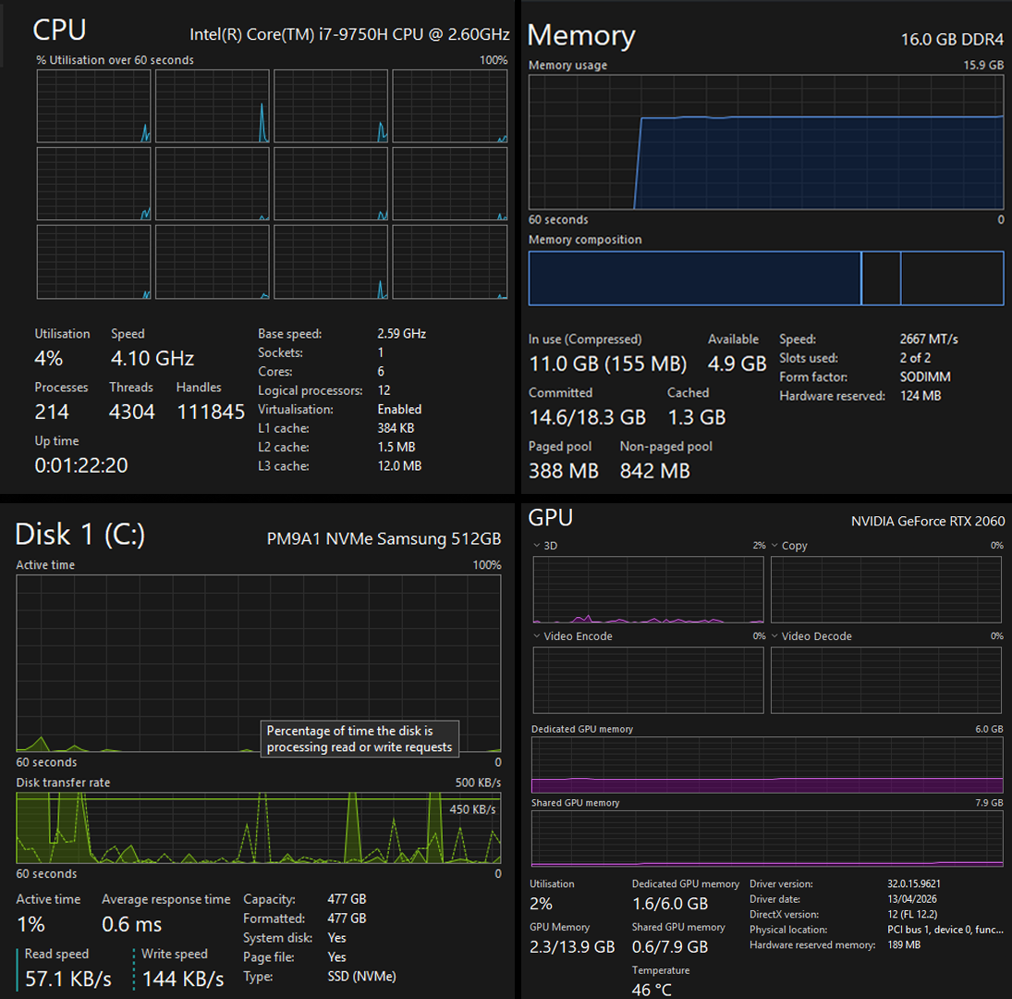Select the Average response time 0.6 ms
The height and width of the screenshot is (999, 1012).
point(131,925)
